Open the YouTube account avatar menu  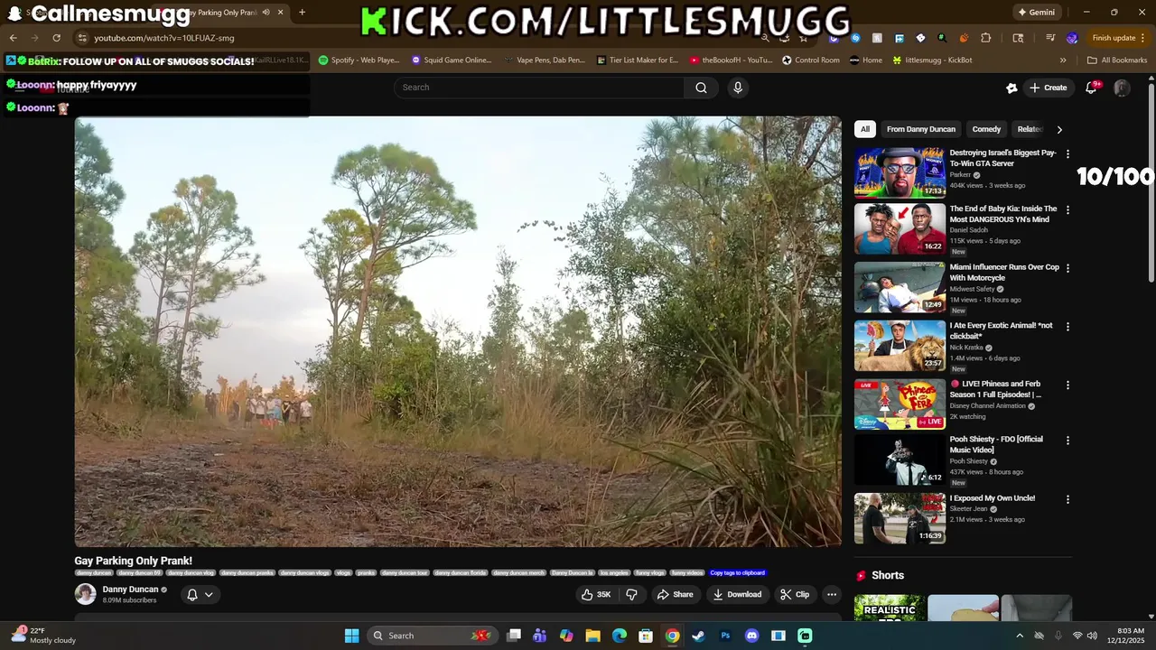(1122, 88)
